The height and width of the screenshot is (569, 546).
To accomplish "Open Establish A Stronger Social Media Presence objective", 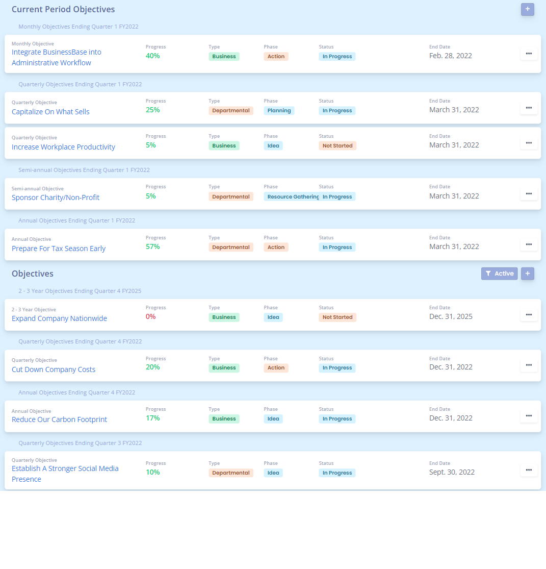I will point(65,474).
